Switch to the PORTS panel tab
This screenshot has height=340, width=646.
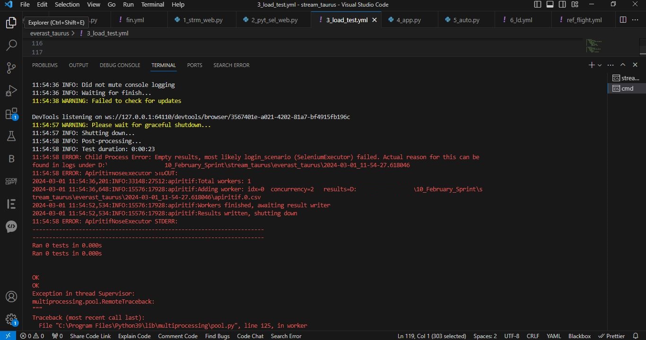[x=194, y=65]
